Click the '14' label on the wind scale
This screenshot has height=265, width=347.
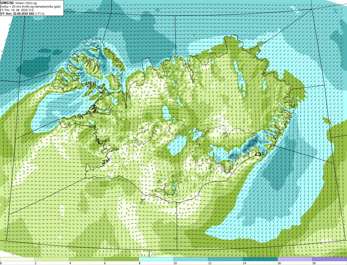point(245,263)
